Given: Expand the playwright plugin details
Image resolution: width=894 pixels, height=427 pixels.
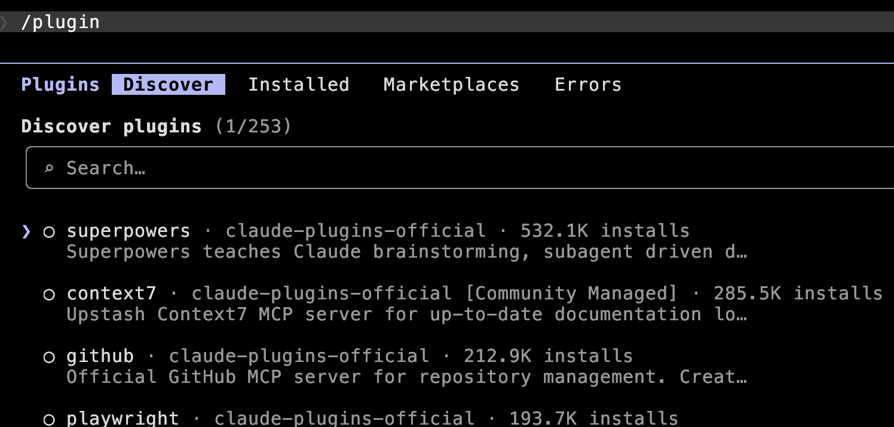Looking at the screenshot, I should (x=123, y=419).
